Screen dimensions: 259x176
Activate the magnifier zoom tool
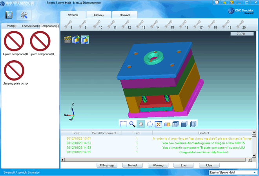click(132, 124)
